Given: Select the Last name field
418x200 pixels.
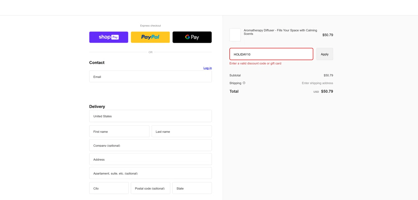Looking at the screenshot, I should point(181,131).
